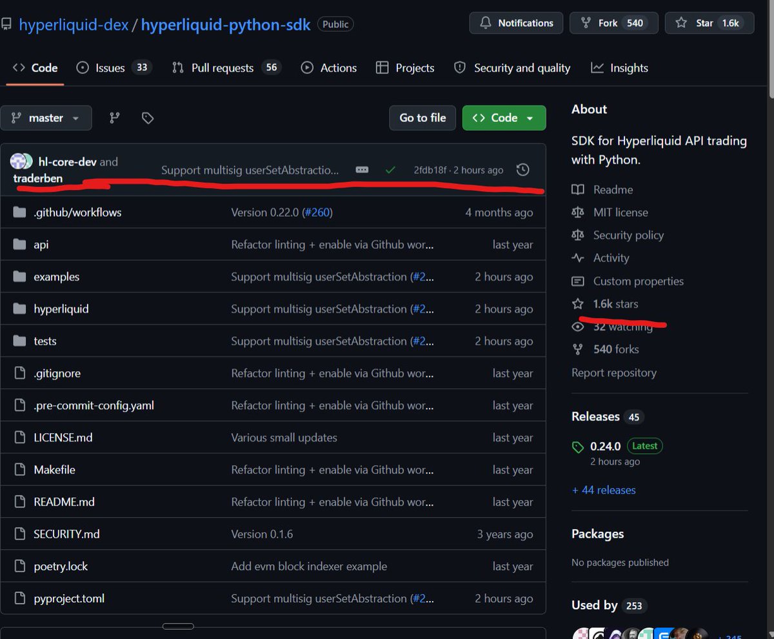Open the README.md file
This screenshot has height=639, width=774.
[64, 502]
